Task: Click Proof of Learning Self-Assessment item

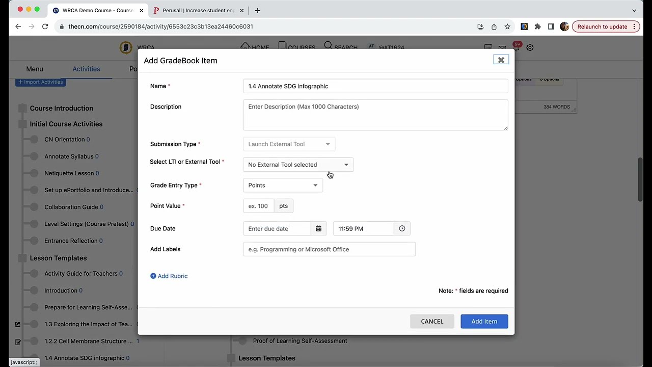Action: coord(300,340)
